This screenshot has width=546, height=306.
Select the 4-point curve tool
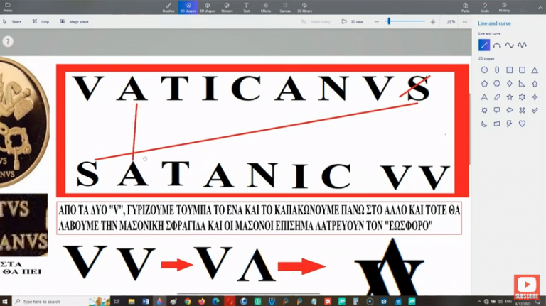[509, 45]
